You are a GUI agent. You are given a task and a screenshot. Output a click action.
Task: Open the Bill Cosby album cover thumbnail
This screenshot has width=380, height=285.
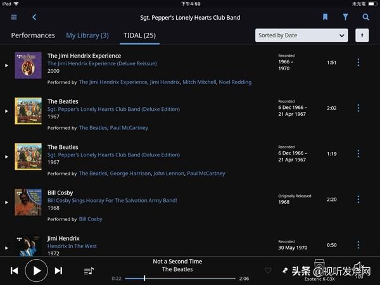coord(28,202)
